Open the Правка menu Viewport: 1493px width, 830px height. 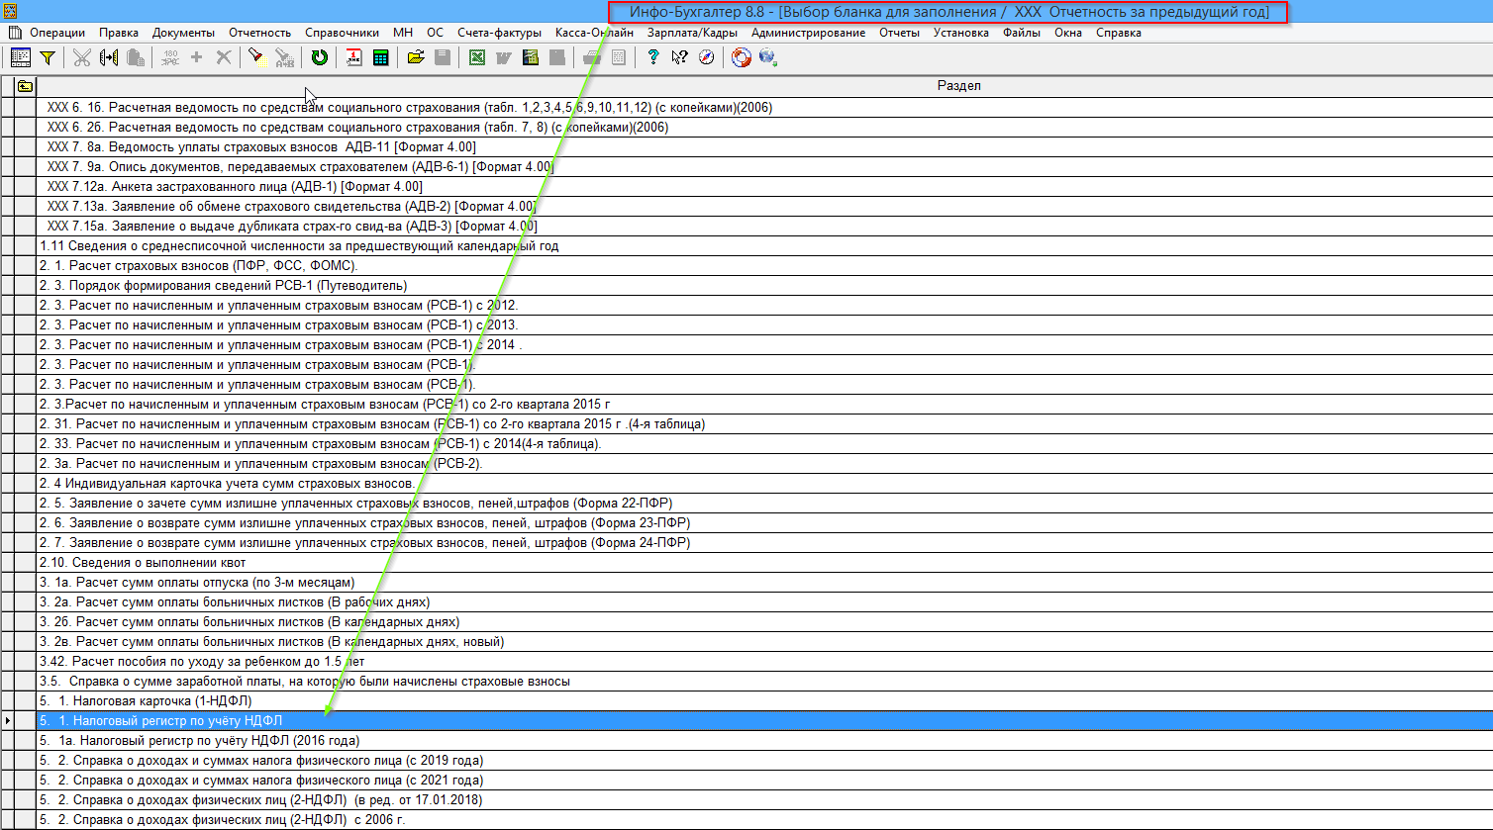tap(119, 33)
